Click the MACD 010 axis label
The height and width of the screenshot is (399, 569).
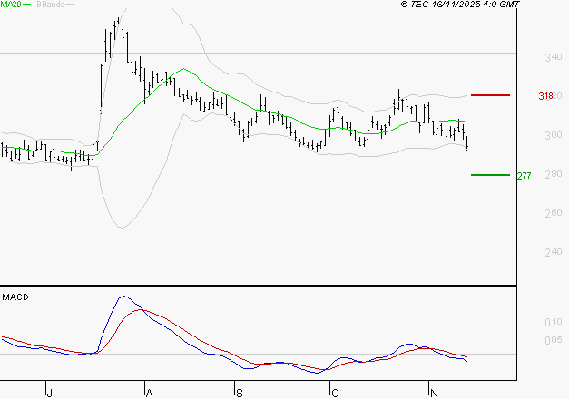(554, 322)
